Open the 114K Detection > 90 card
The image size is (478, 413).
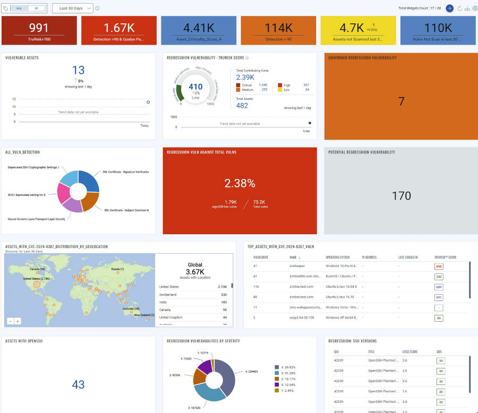278,30
